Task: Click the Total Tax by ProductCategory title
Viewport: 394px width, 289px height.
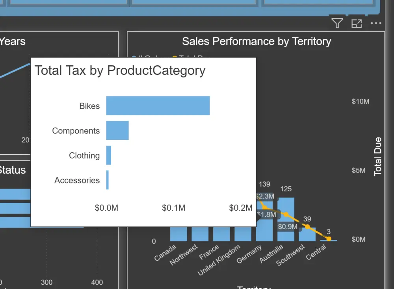Action: pyautogui.click(x=120, y=70)
